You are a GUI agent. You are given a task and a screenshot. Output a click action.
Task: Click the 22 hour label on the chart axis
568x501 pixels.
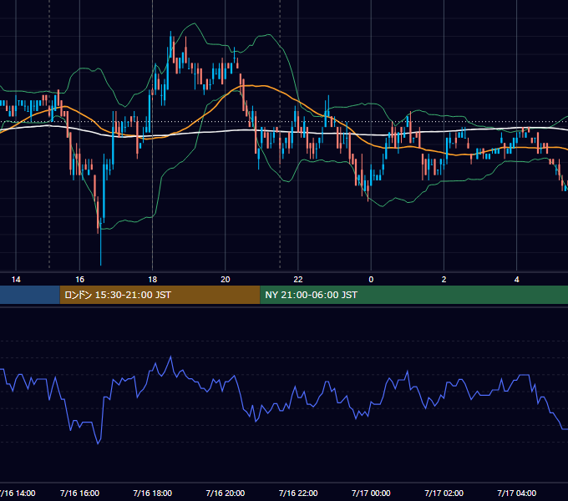[x=298, y=280]
